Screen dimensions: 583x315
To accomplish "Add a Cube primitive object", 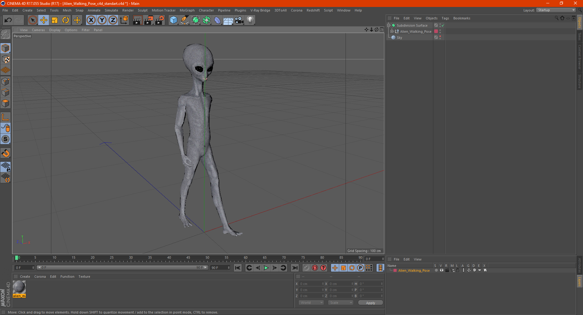I will [x=173, y=20].
